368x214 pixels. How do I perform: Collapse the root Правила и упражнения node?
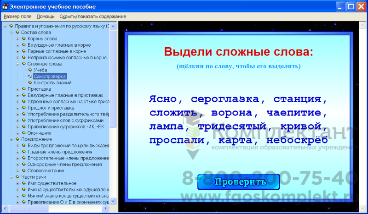(x=5, y=26)
